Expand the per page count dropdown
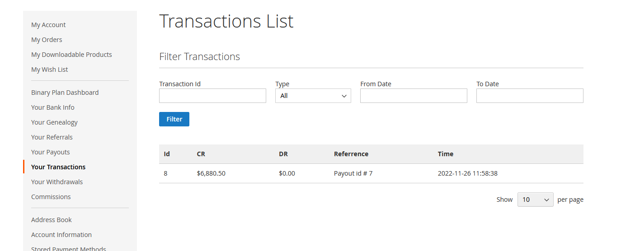The height and width of the screenshot is (251, 635). [x=535, y=200]
